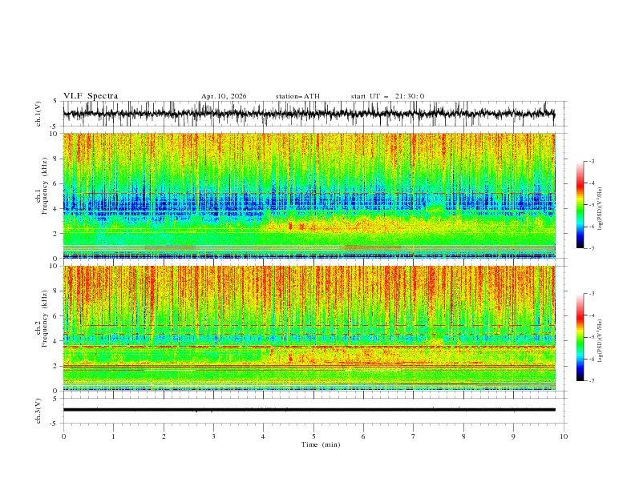Click the 'ch.1(V)' waveform axis label
The height and width of the screenshot is (490, 635).
coord(38,114)
